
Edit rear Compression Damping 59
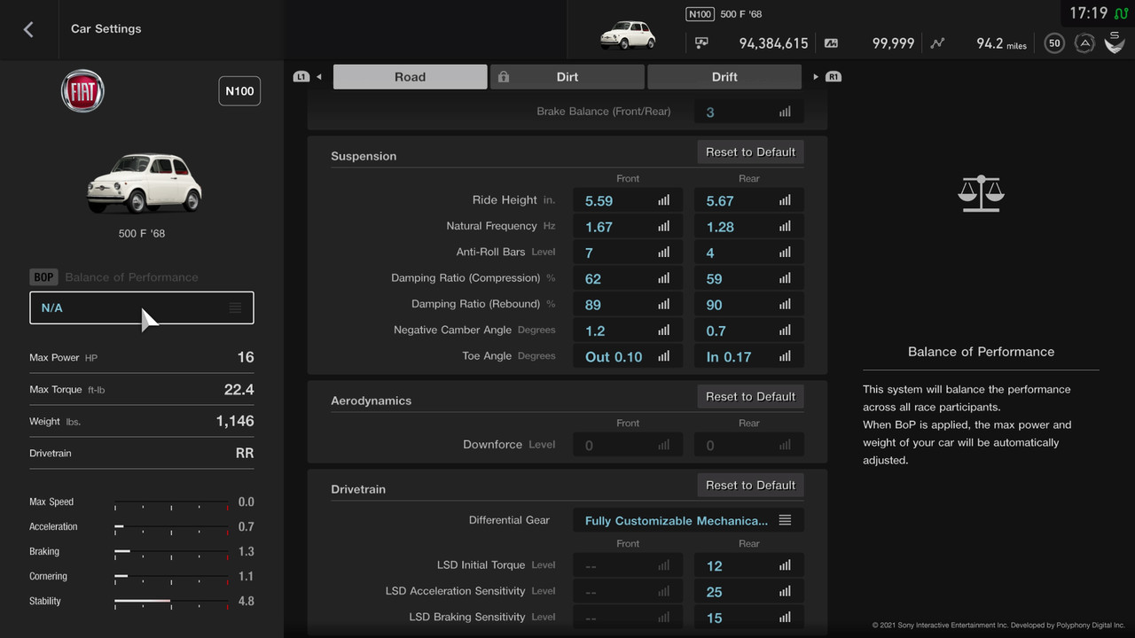[x=749, y=278]
